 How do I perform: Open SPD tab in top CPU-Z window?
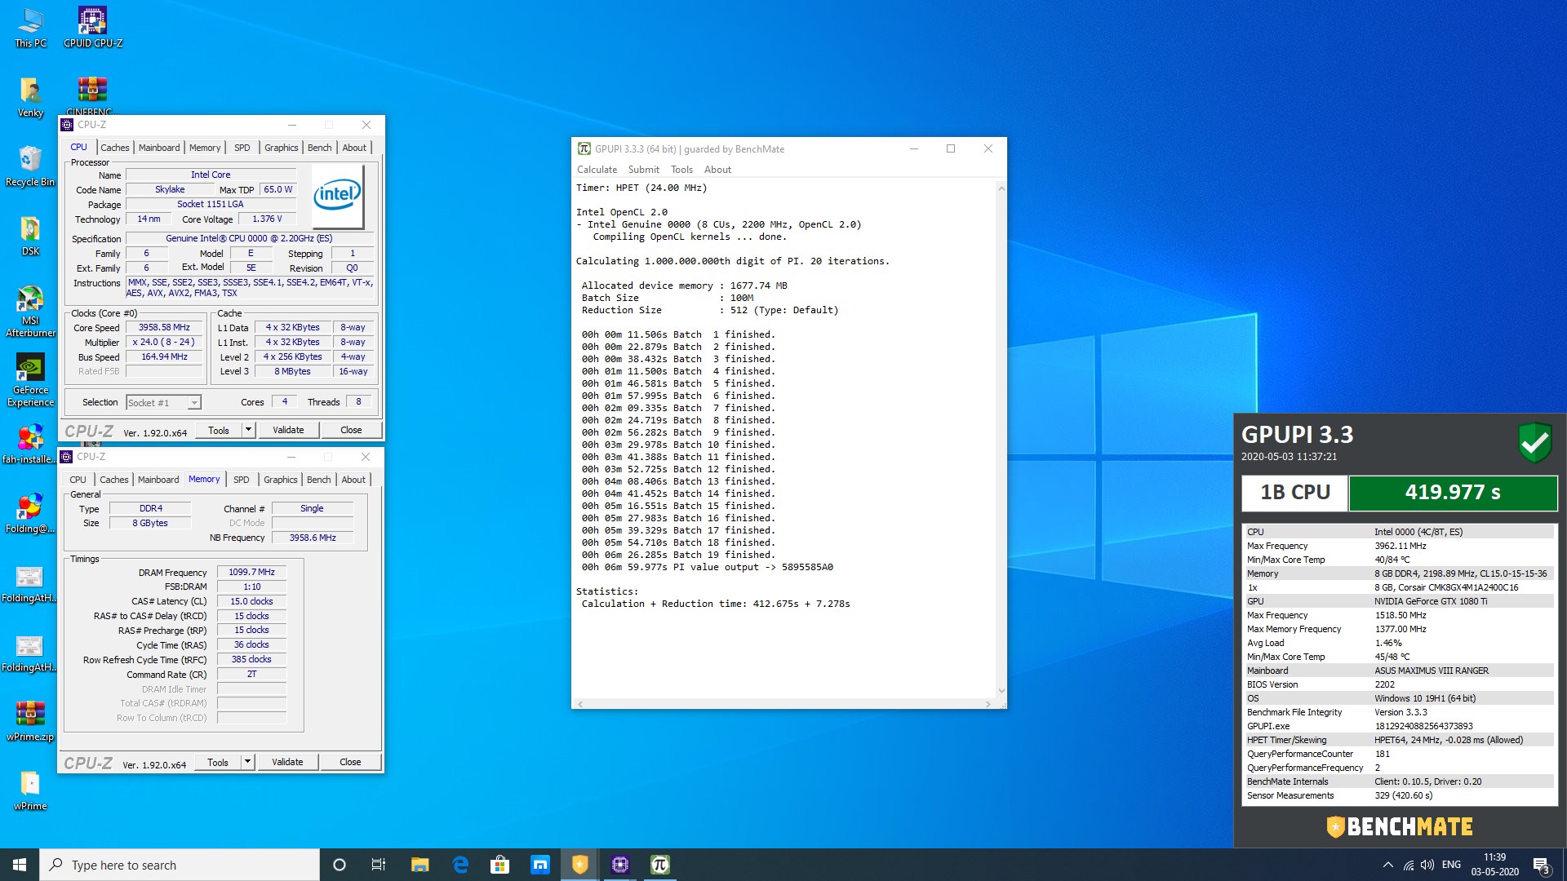click(242, 148)
